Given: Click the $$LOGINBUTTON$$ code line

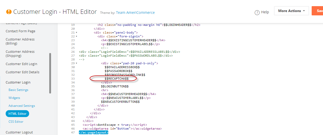Looking at the screenshot, I should click(x=115, y=86).
